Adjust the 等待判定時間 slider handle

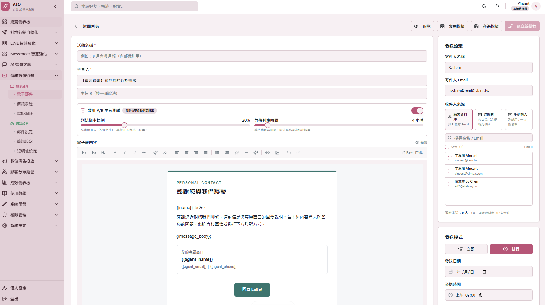coord(268,125)
